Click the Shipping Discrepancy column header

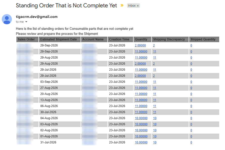click(x=170, y=39)
